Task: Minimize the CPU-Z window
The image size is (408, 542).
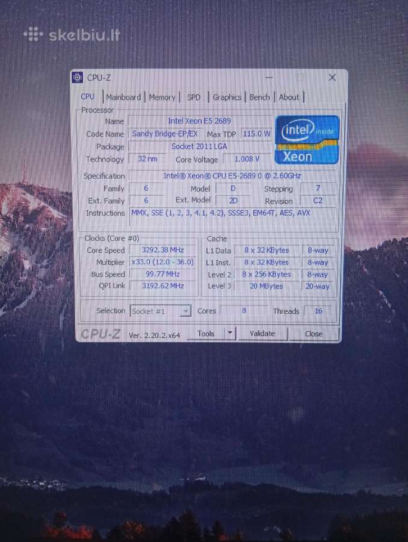Action: point(269,78)
